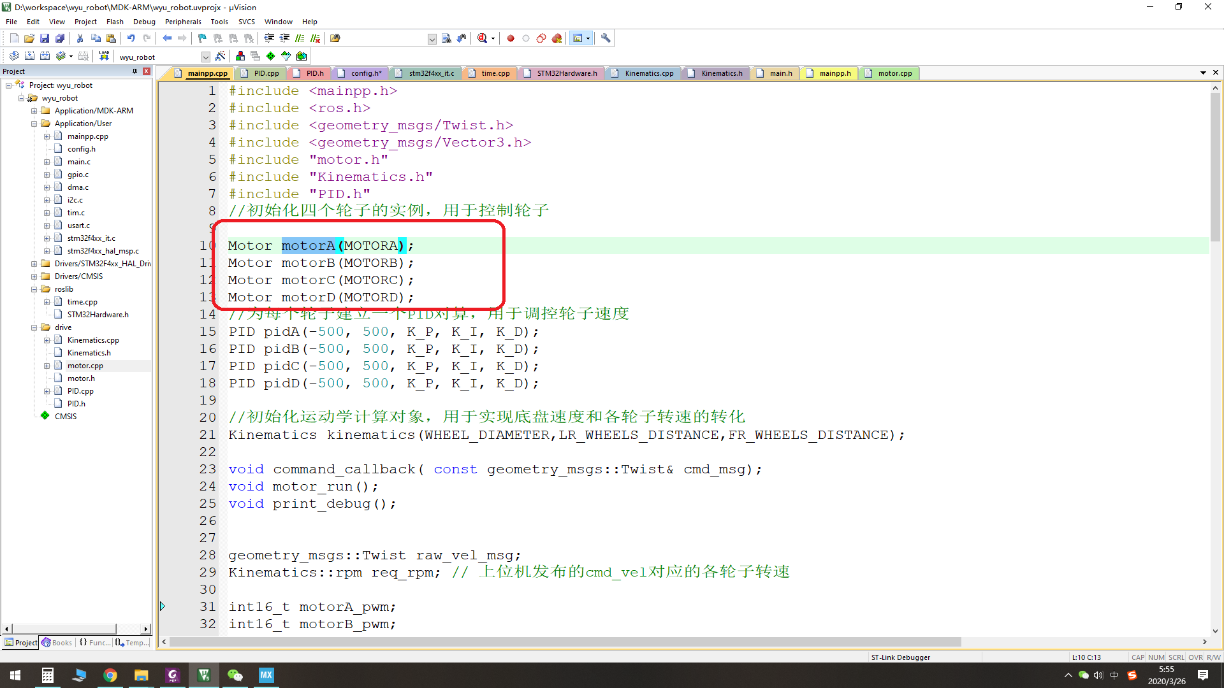Save the current file
This screenshot has width=1224, height=688.
click(45, 38)
